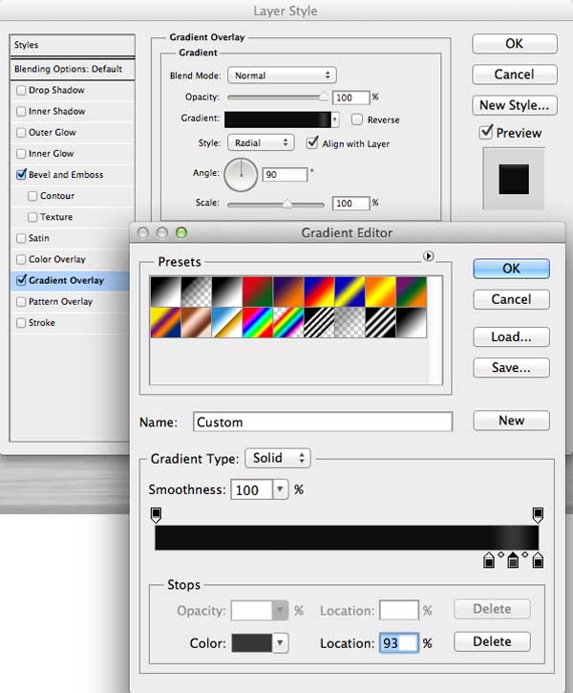Open the gradient picker arrow beside the gradient swatch
Viewport: 573px width, 693px height.
tap(335, 119)
